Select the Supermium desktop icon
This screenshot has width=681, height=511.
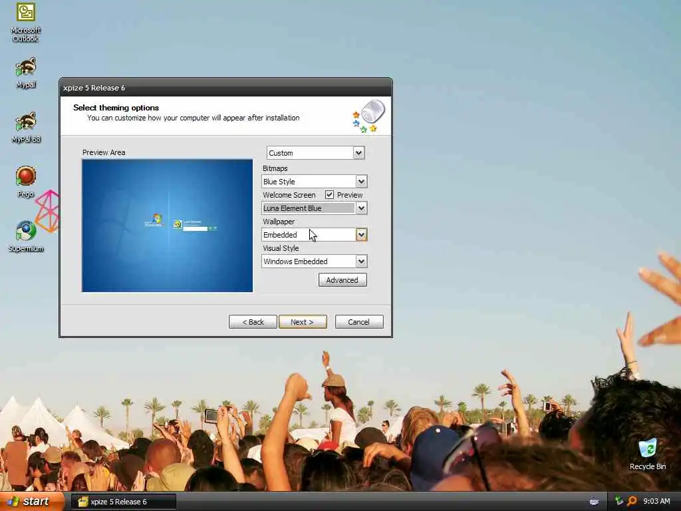[26, 236]
